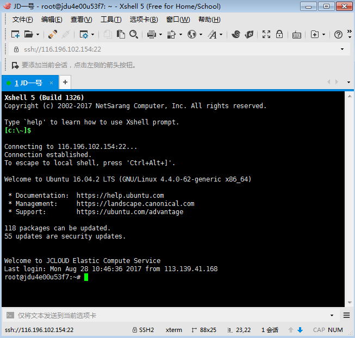Viewport: 355px width, 338px height.
Task: Click the status bar upload up arrow
Action: (291, 330)
